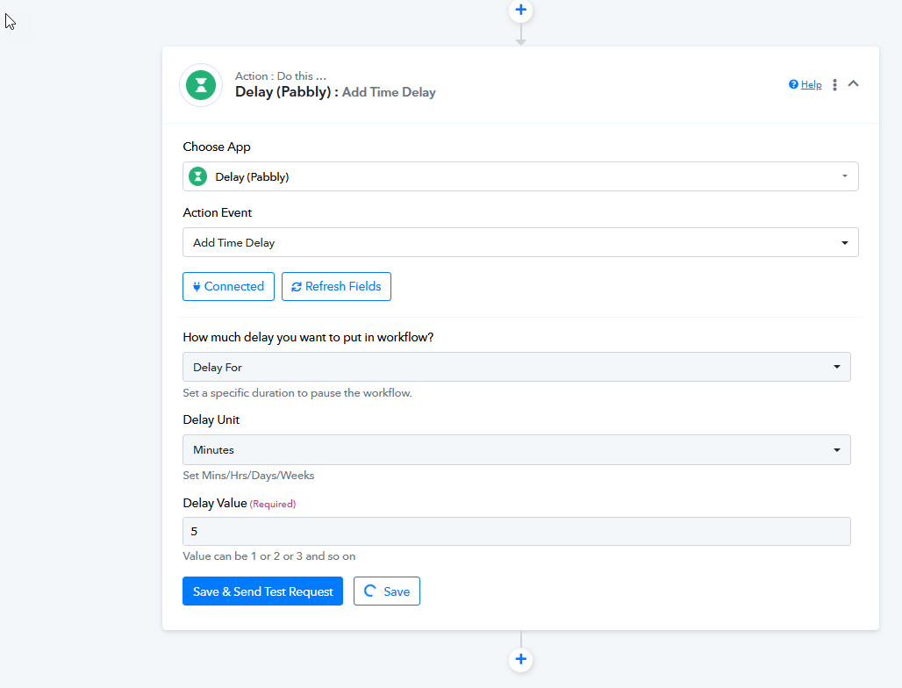Click the hourglass icon inside Choose App field
This screenshot has height=688, width=902.
tap(199, 176)
